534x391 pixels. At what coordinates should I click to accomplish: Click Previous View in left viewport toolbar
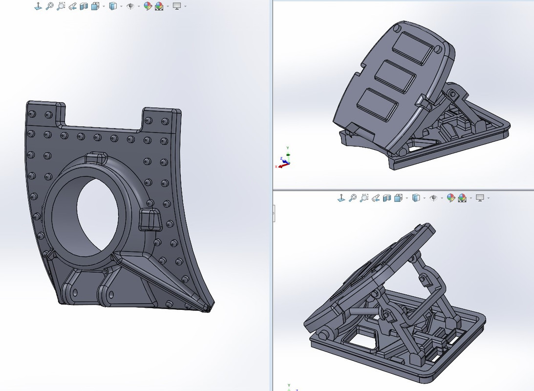[72, 6]
